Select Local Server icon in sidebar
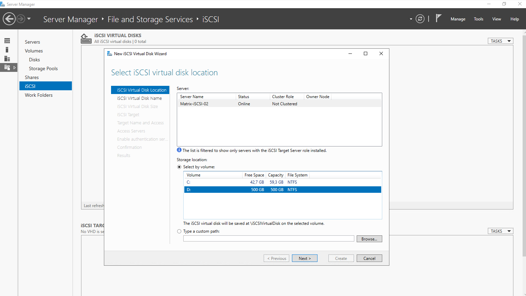This screenshot has width=526, height=296. (7, 50)
